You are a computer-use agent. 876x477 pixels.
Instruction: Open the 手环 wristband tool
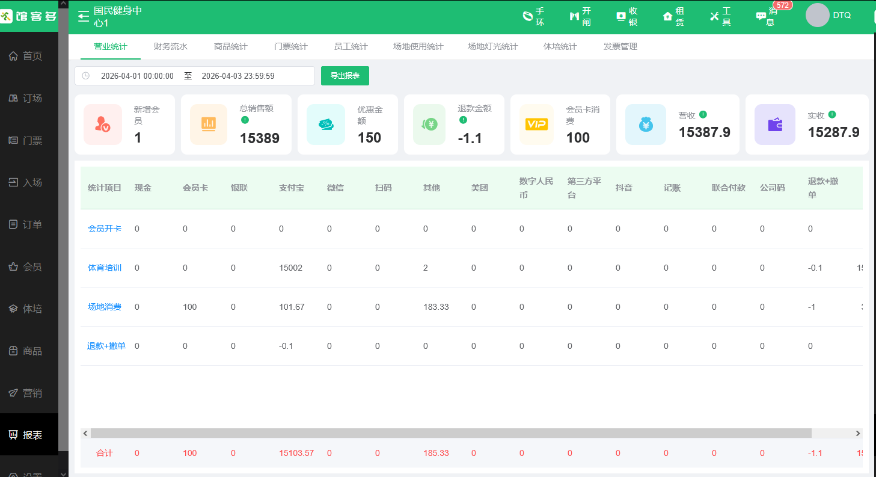[x=533, y=16]
